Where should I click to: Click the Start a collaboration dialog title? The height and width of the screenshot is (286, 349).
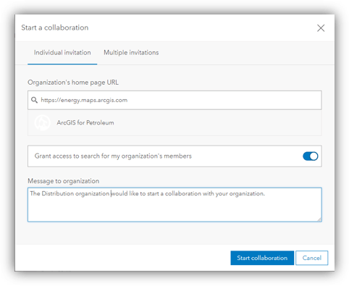[x=55, y=28]
